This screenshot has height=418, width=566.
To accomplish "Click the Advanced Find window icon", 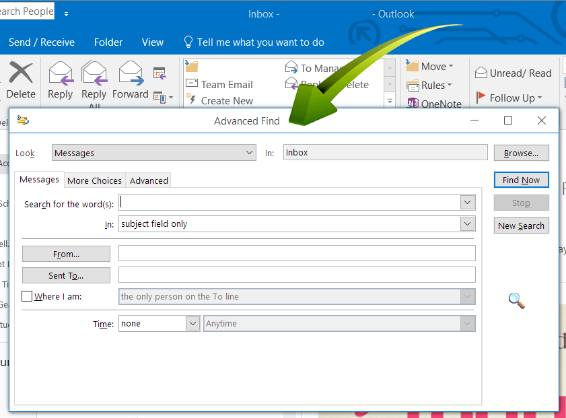I will point(23,120).
